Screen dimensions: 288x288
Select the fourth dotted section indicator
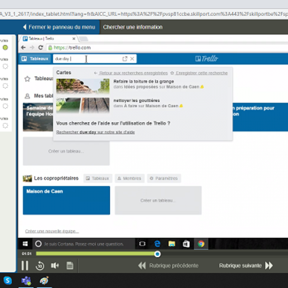(x=5, y=106)
